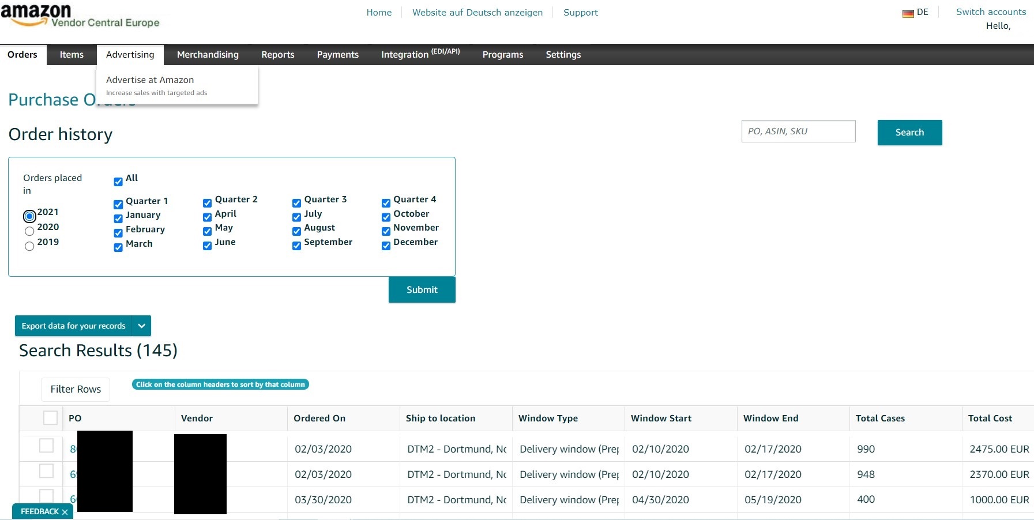
Task: Select the 2020 year radio button
Action: (x=29, y=231)
